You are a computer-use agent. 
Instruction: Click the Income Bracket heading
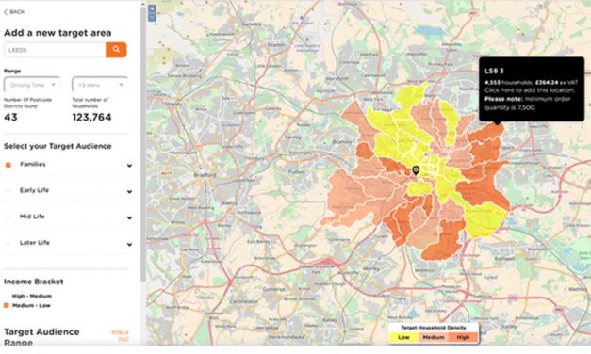tap(34, 282)
